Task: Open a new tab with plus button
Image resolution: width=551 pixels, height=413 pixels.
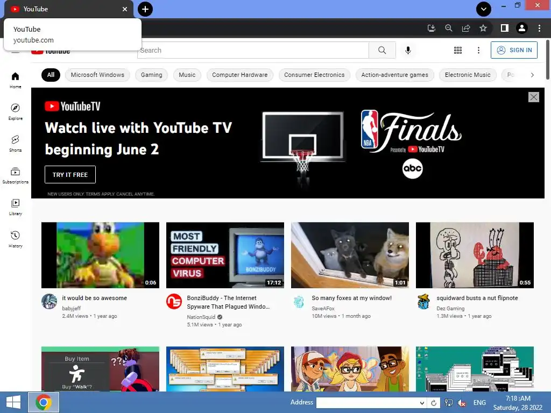Action: pos(145,9)
